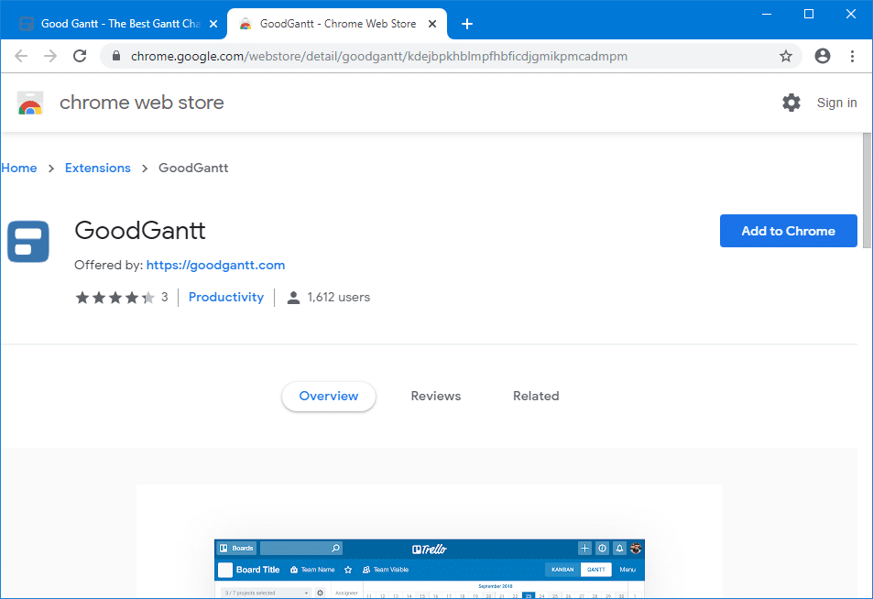Open the Productivity category link

coord(226,298)
